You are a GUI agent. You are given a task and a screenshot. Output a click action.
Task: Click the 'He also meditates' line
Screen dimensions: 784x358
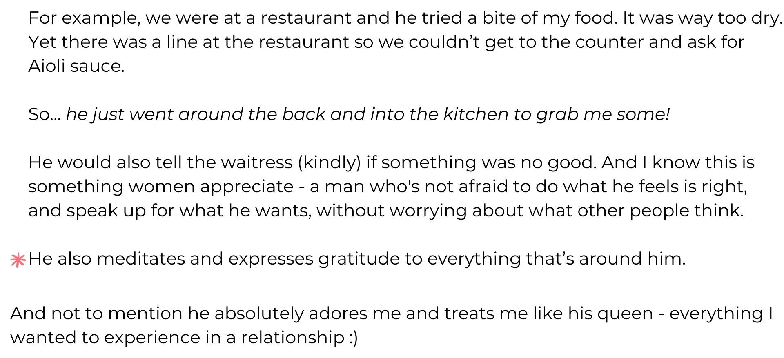pos(357,259)
